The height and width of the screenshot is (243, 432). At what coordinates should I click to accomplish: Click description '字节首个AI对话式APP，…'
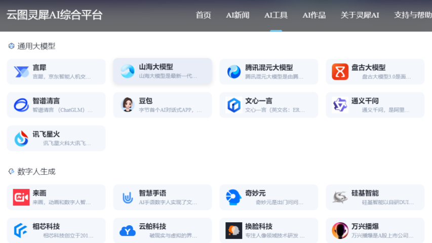170,110
